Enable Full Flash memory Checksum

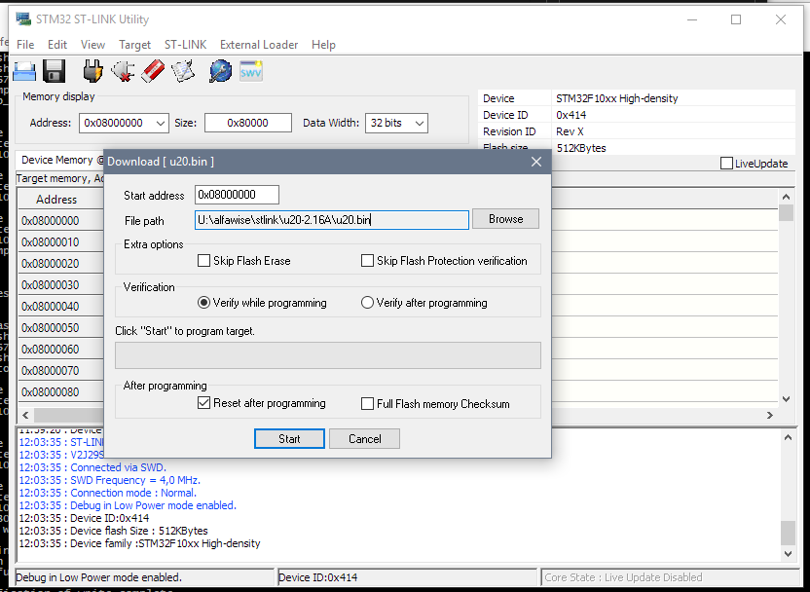367,403
